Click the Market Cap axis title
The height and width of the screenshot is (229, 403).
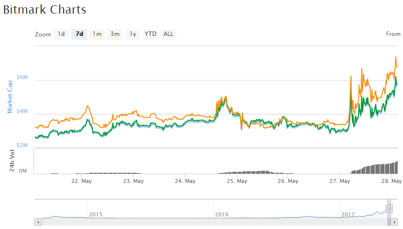(x=10, y=97)
